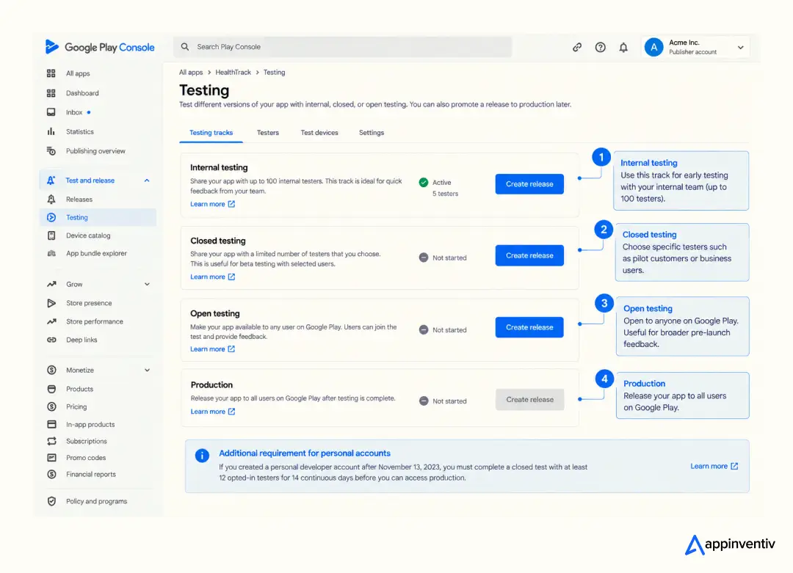This screenshot has height=573, width=793.
Task: Click the Statistics bar chart icon
Action: (51, 131)
